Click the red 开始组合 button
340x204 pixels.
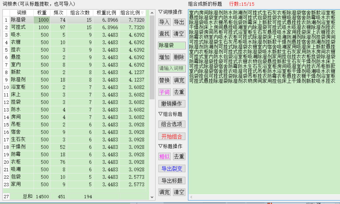click(172, 136)
